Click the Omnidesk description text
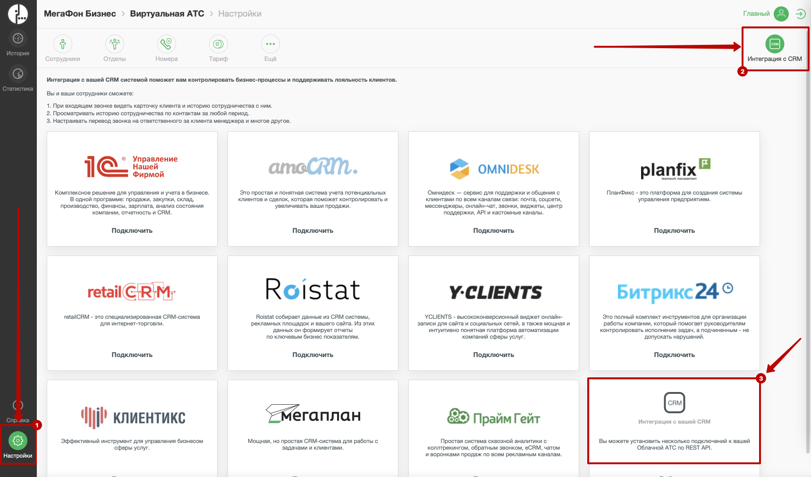The image size is (811, 477). point(494,203)
